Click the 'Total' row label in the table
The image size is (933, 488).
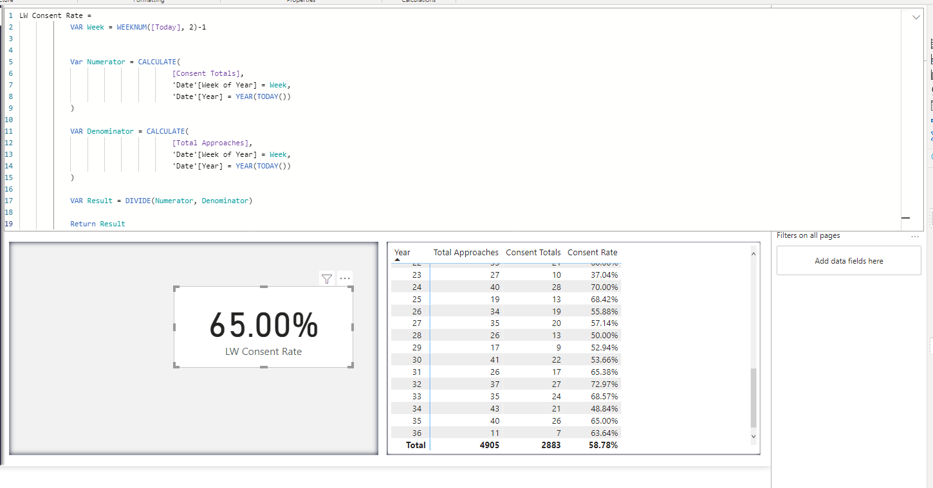[416, 445]
